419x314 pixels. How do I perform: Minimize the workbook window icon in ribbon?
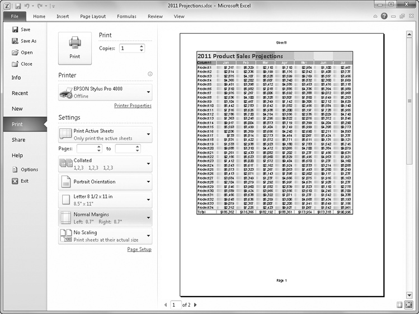coord(393,17)
